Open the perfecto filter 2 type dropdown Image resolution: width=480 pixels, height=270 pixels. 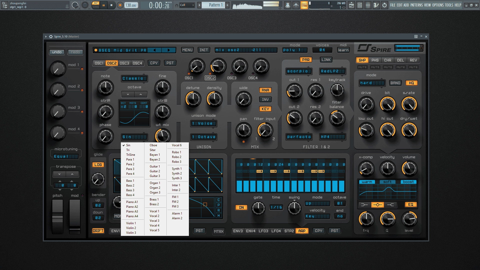299,137
